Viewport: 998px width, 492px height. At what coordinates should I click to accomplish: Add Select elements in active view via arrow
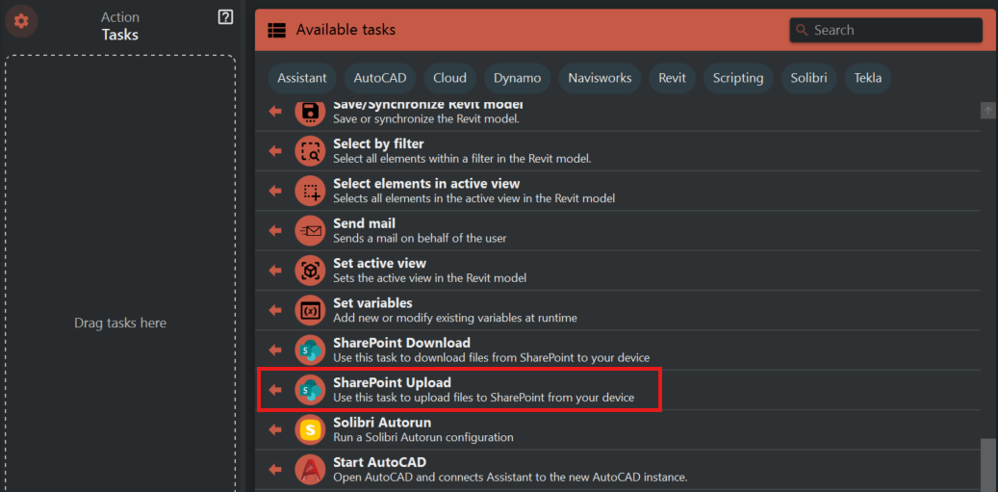coord(275,191)
